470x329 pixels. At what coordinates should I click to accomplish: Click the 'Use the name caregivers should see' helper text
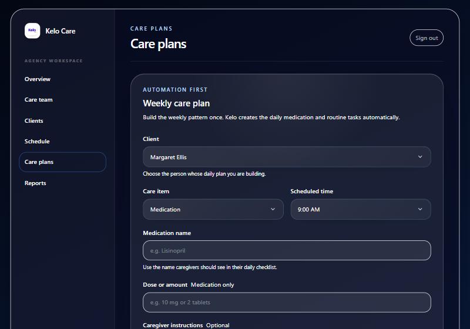[x=210, y=267]
